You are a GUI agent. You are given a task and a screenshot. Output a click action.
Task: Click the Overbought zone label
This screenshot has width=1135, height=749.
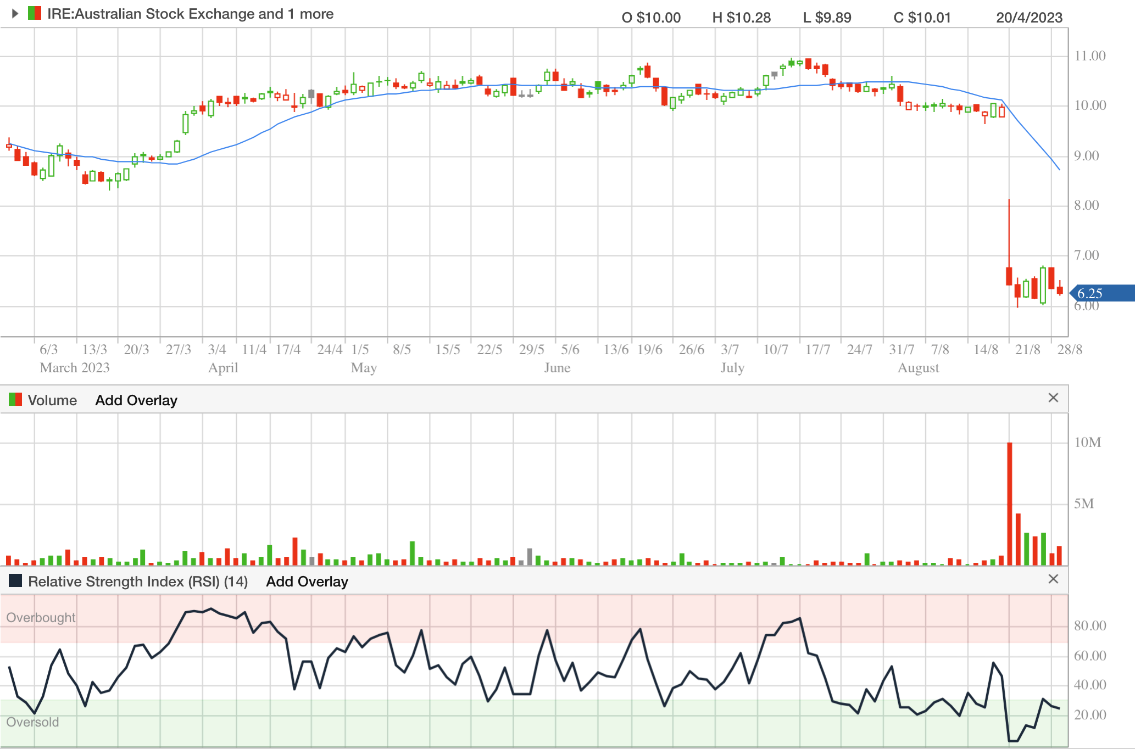tap(41, 617)
